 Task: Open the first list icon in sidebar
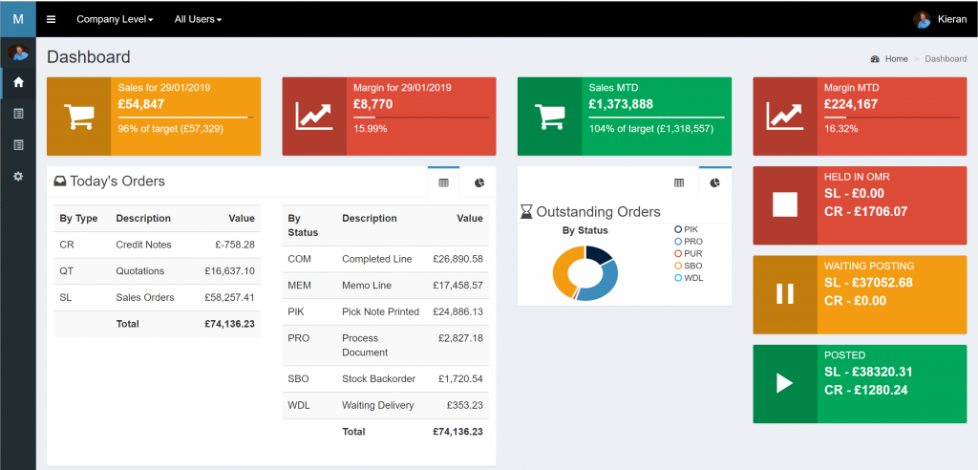tap(18, 114)
